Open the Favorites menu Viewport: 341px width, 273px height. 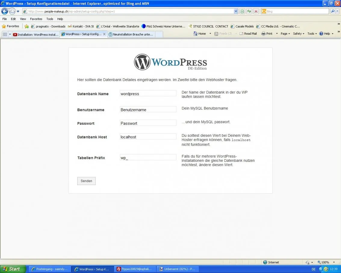[36, 19]
